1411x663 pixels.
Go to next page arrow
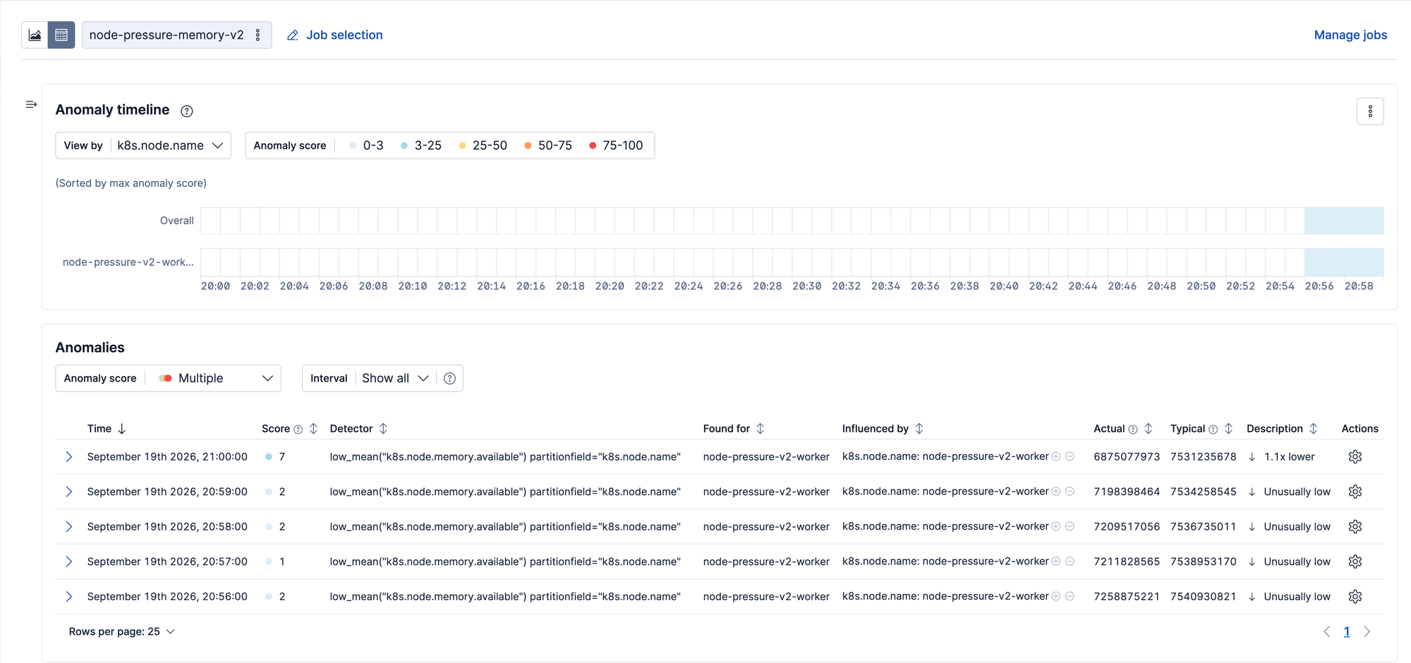1367,632
